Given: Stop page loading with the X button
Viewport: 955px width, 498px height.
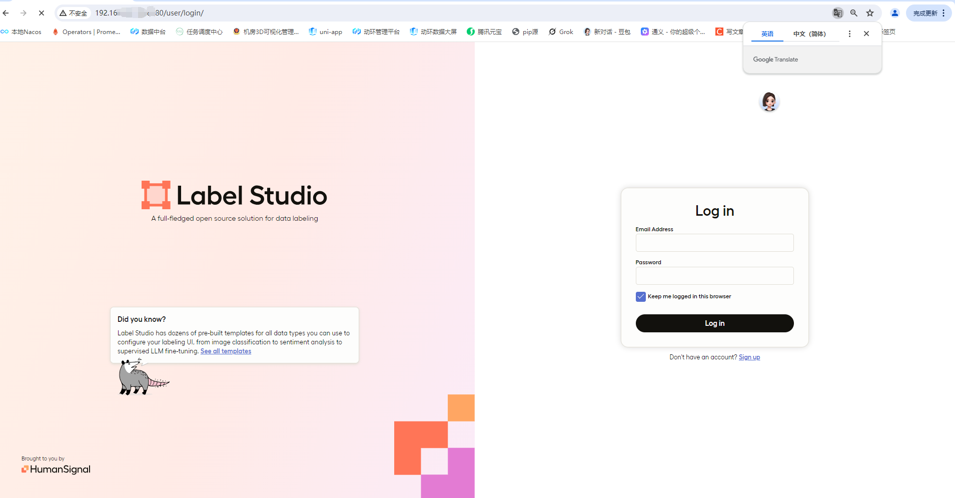Looking at the screenshot, I should coord(42,13).
